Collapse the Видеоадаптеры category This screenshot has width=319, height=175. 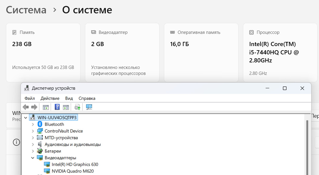point(32,158)
